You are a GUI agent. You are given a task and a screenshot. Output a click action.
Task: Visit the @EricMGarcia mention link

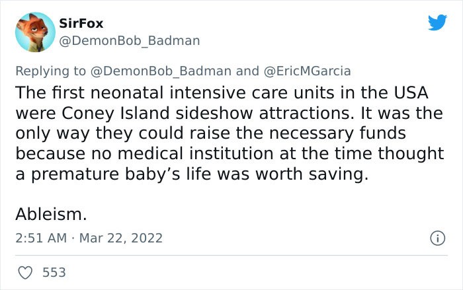coord(307,71)
